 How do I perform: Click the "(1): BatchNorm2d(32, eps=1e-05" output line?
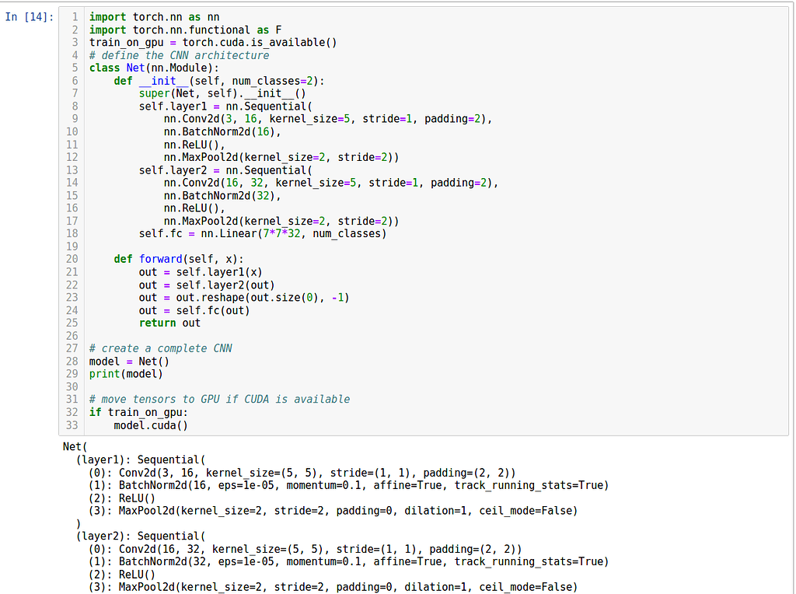[x=349, y=561]
